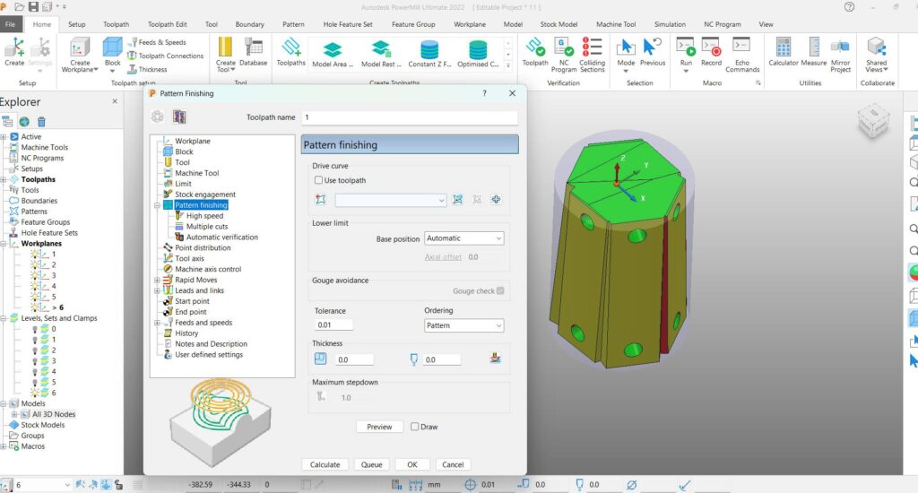Select the Model Rest strategy icon
Screen dimensions: 918x493
pyautogui.click(x=381, y=55)
